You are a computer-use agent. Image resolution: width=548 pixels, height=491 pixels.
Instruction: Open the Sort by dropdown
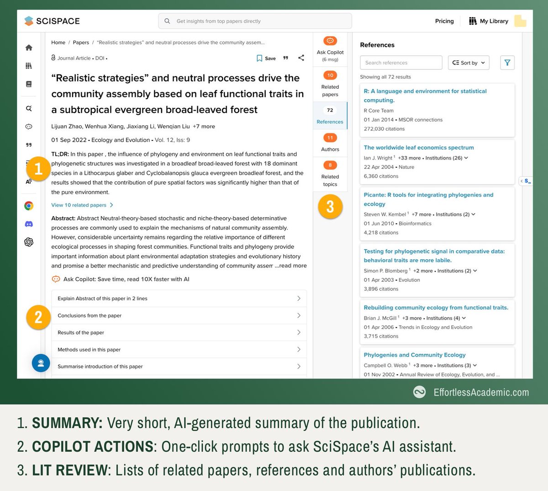pyautogui.click(x=469, y=63)
